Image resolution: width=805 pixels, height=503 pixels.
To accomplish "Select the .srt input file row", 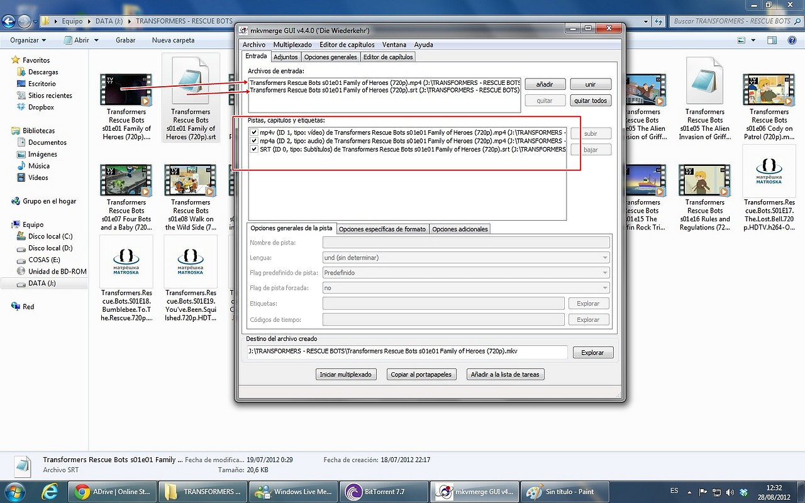I will pos(384,90).
